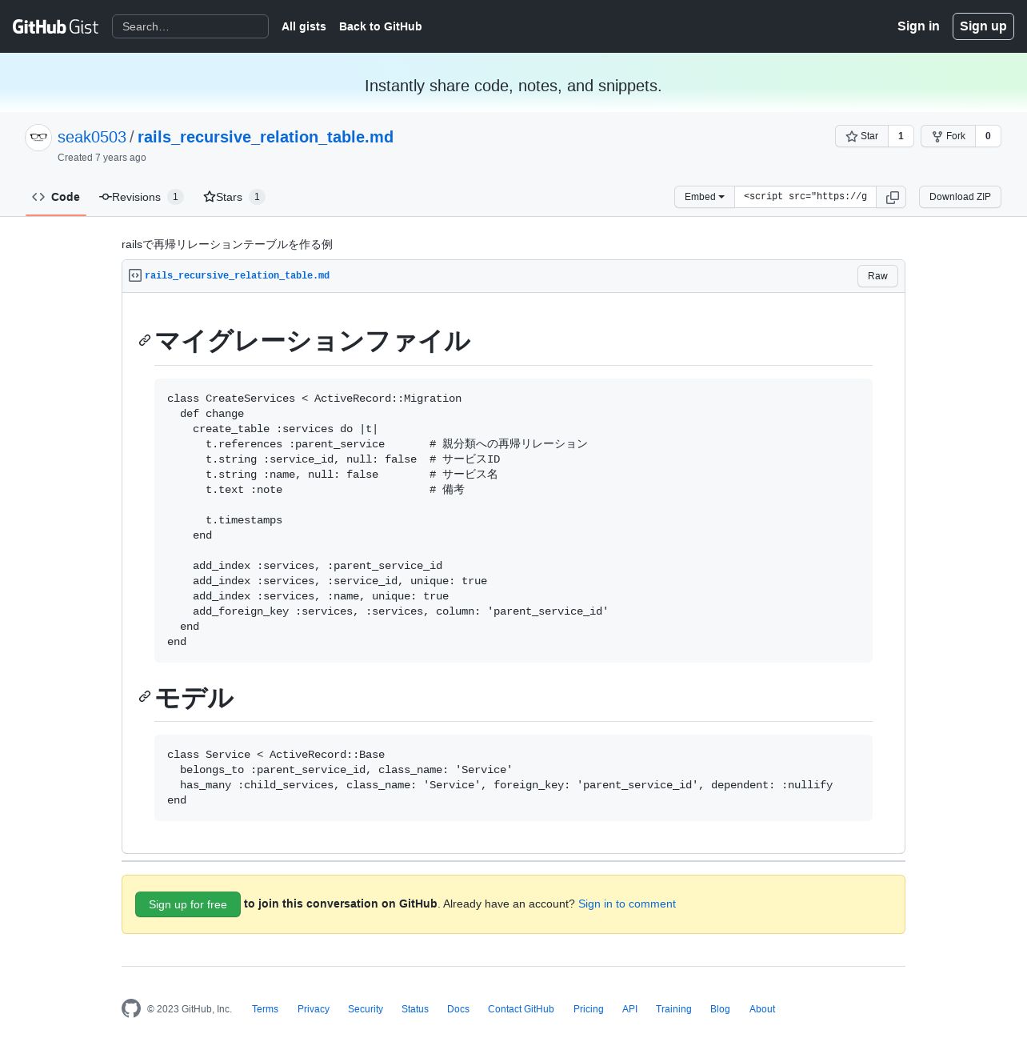Open the Privacy footer link
The image size is (1027, 1058).
point(314,1009)
